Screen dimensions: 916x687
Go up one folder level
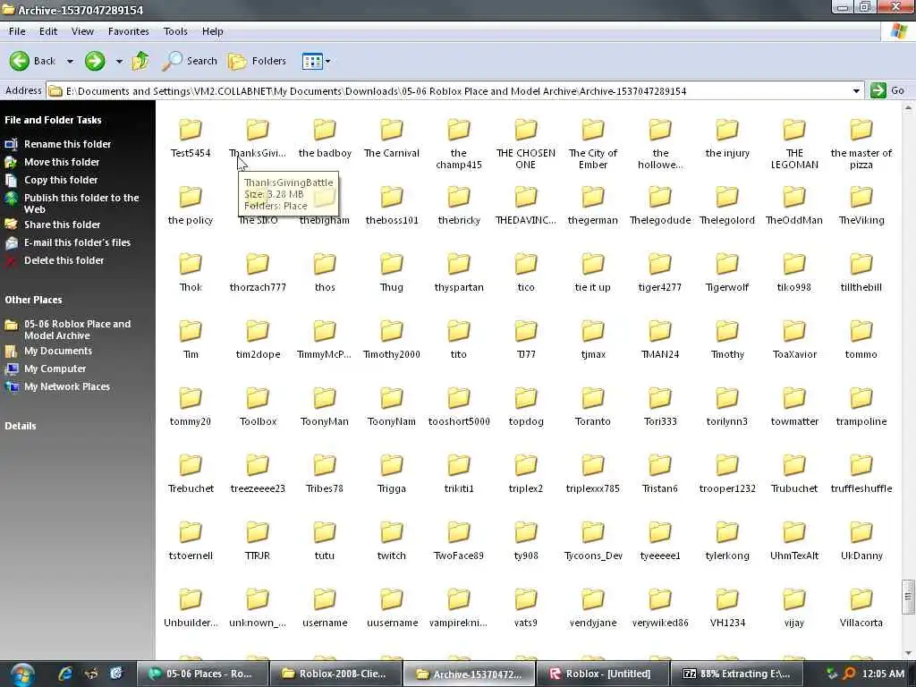point(140,61)
